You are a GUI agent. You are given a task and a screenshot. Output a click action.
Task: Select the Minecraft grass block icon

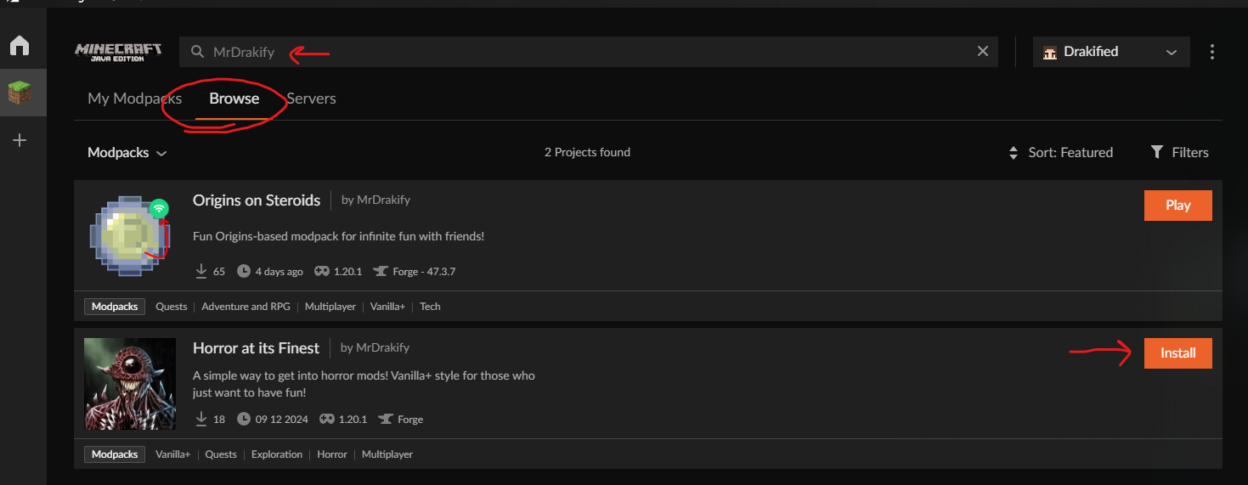coord(20,93)
